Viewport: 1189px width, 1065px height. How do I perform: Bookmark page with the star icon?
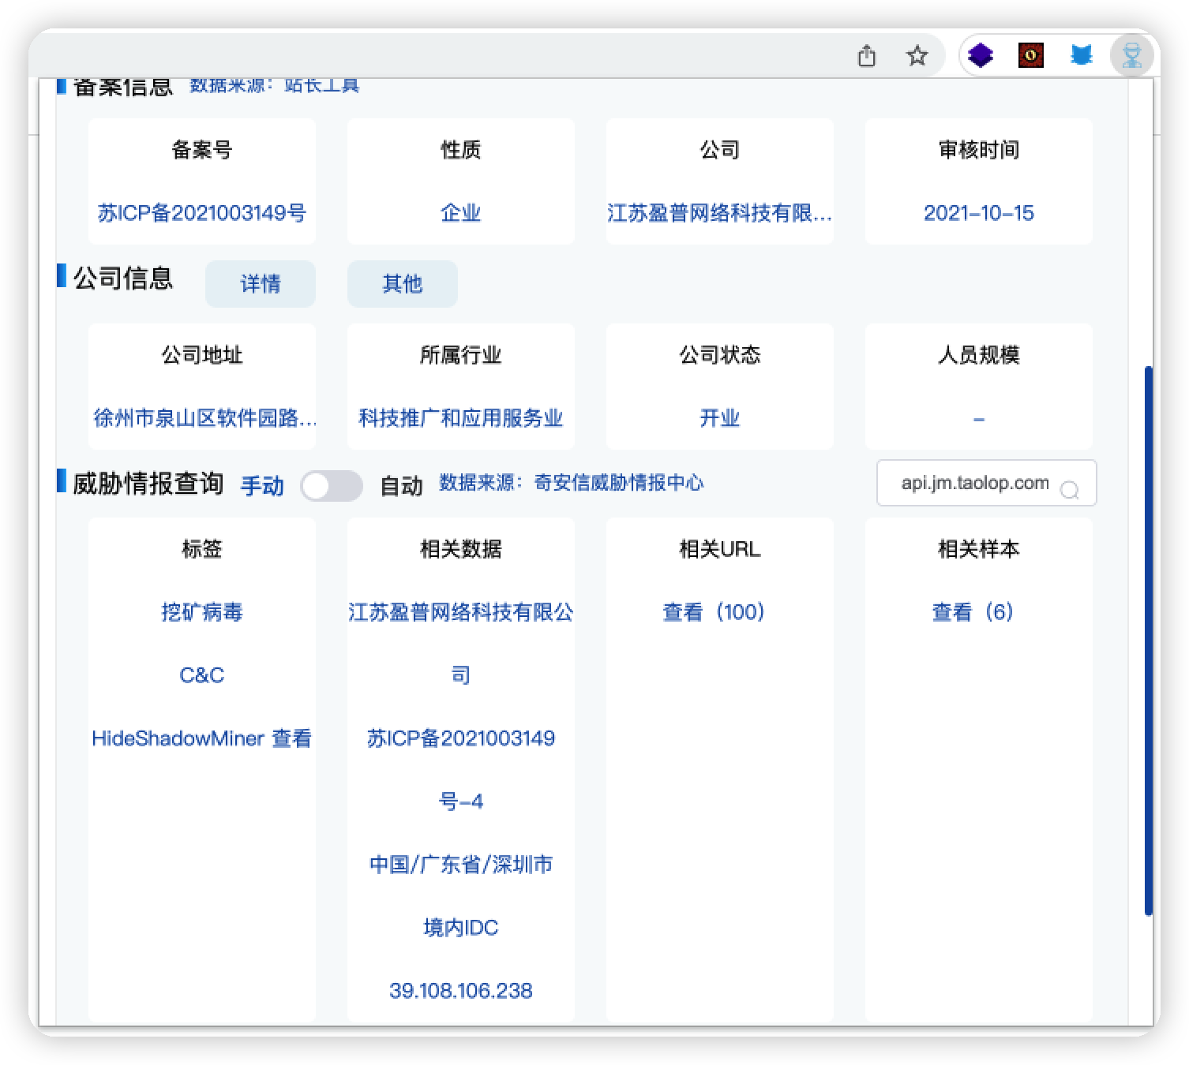coord(917,56)
